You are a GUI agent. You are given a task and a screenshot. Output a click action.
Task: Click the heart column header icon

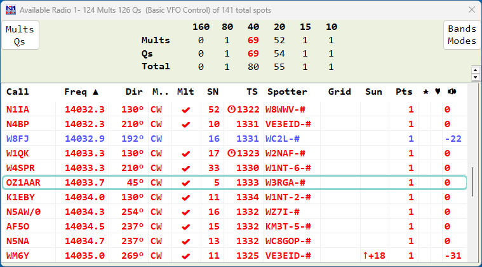[x=438, y=92]
